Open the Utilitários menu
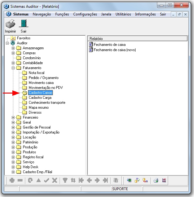The image size is (194, 197). [x=123, y=14]
